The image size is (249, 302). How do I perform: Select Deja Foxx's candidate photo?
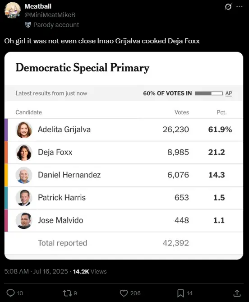point(24,152)
